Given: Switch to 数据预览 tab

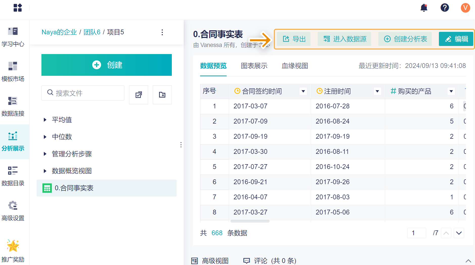Looking at the screenshot, I should [x=213, y=66].
